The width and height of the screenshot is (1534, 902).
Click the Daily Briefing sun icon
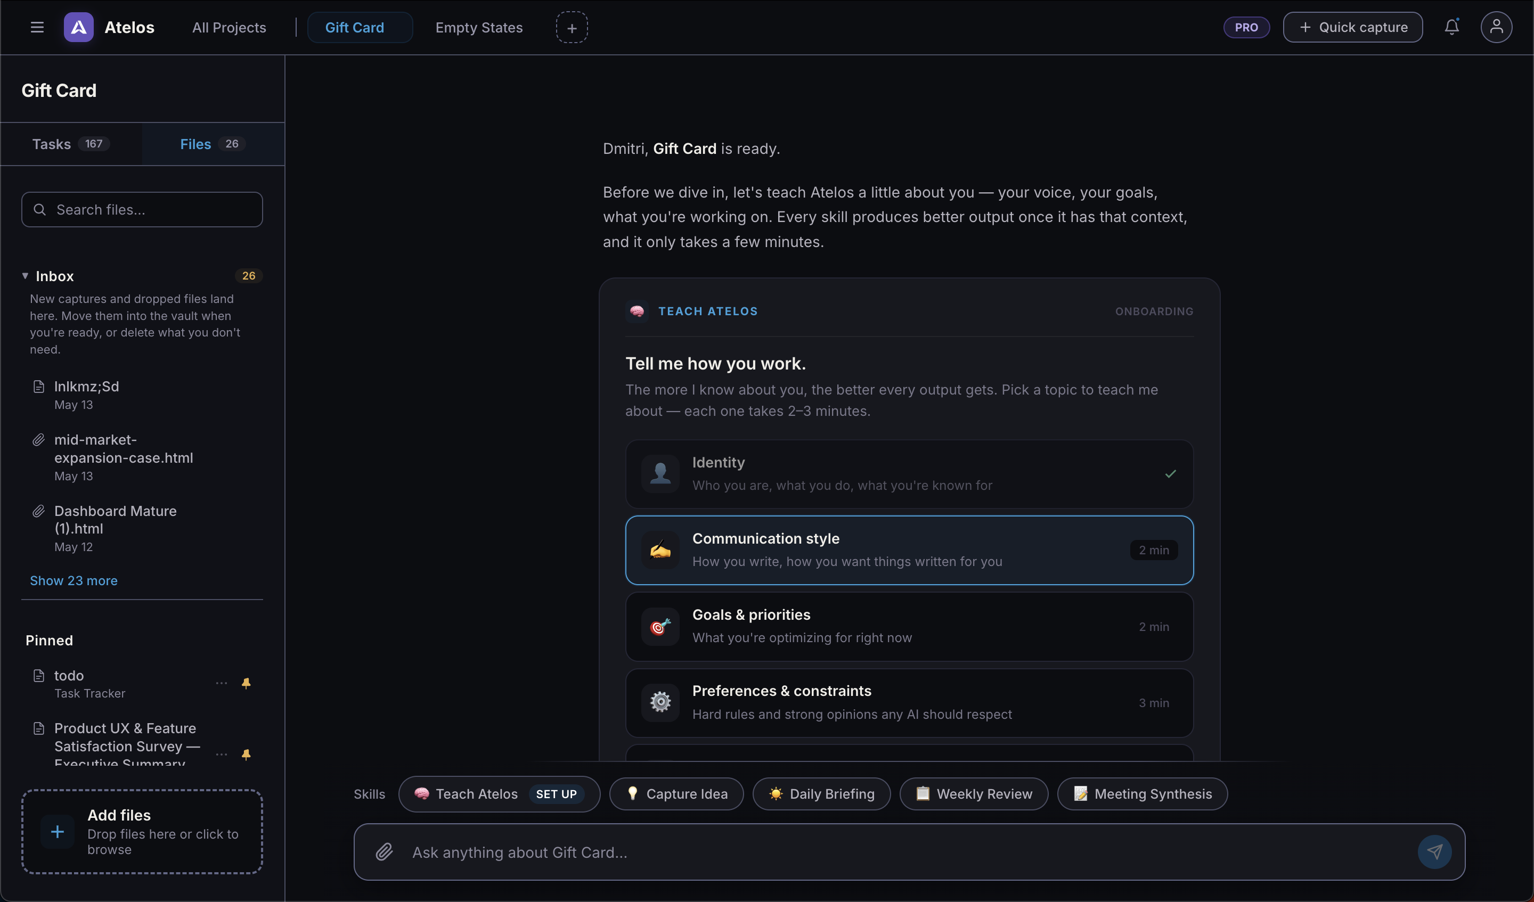[x=776, y=793]
